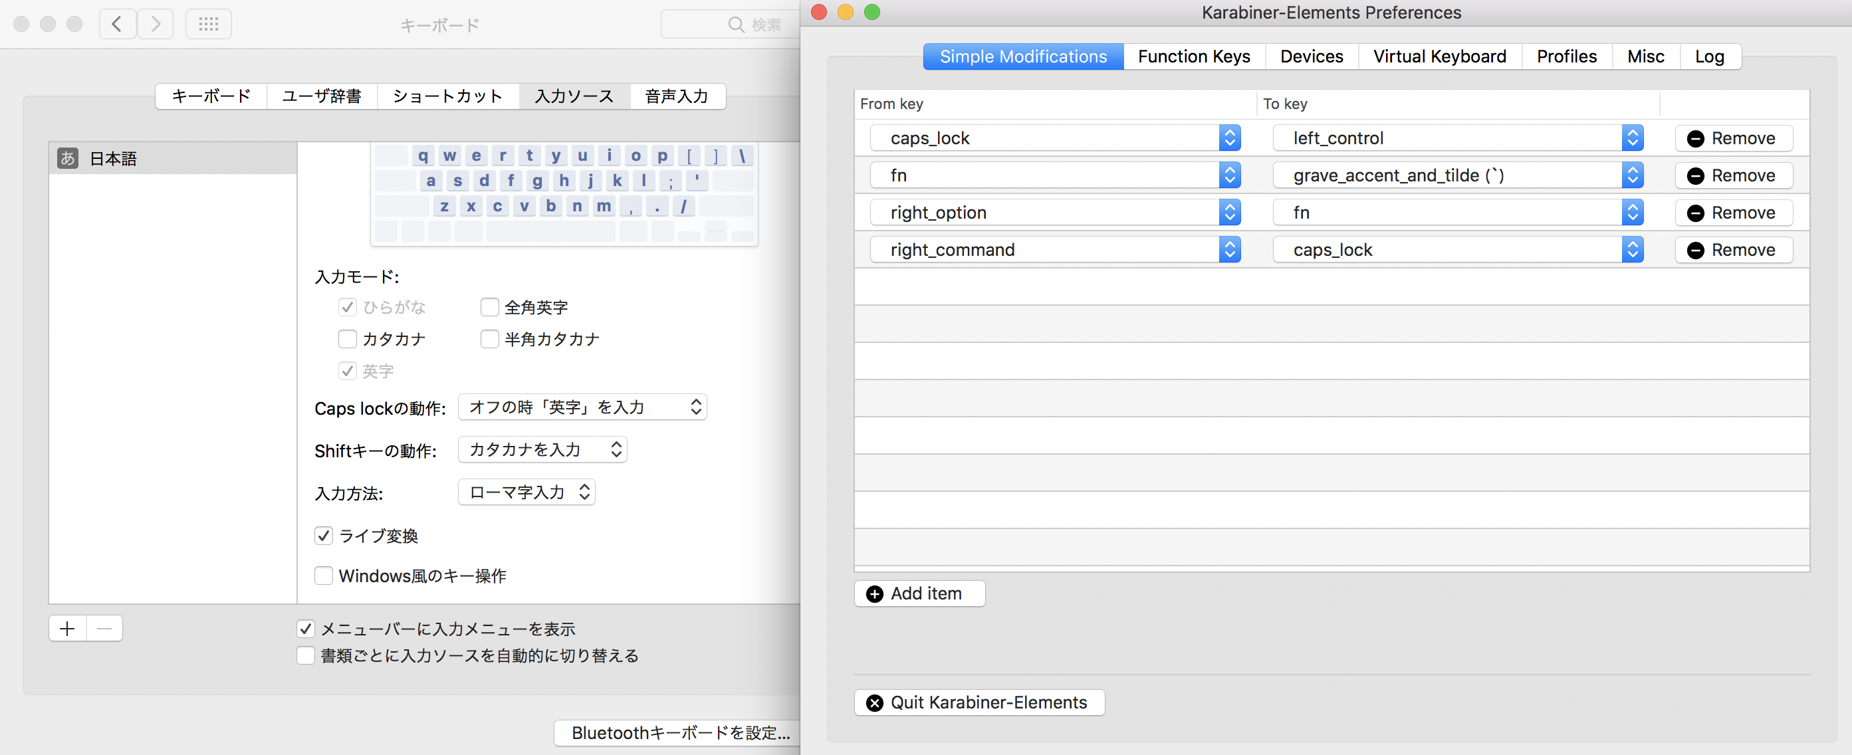Image resolution: width=1852 pixels, height=755 pixels.
Task: Open the fn To key dropdown
Action: coord(1458,213)
